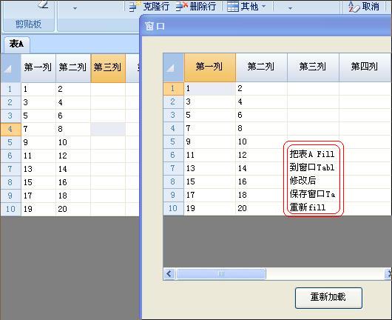Switch to the 表A tab
Screen dimensions: 392x320
pos(17,44)
